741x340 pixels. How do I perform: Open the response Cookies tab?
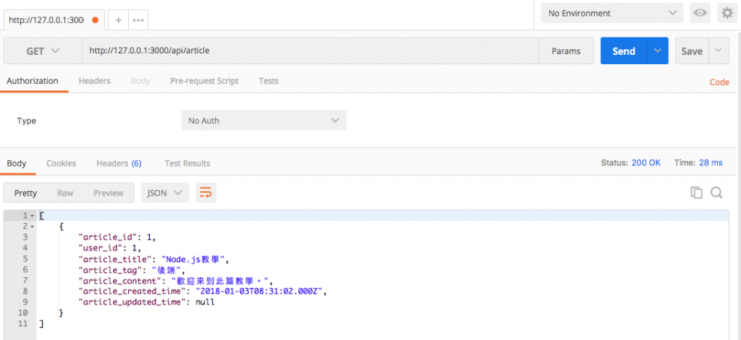pos(61,163)
